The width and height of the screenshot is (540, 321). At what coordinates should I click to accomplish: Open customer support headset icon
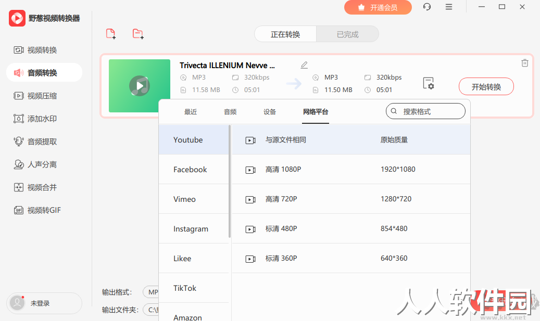[427, 7]
